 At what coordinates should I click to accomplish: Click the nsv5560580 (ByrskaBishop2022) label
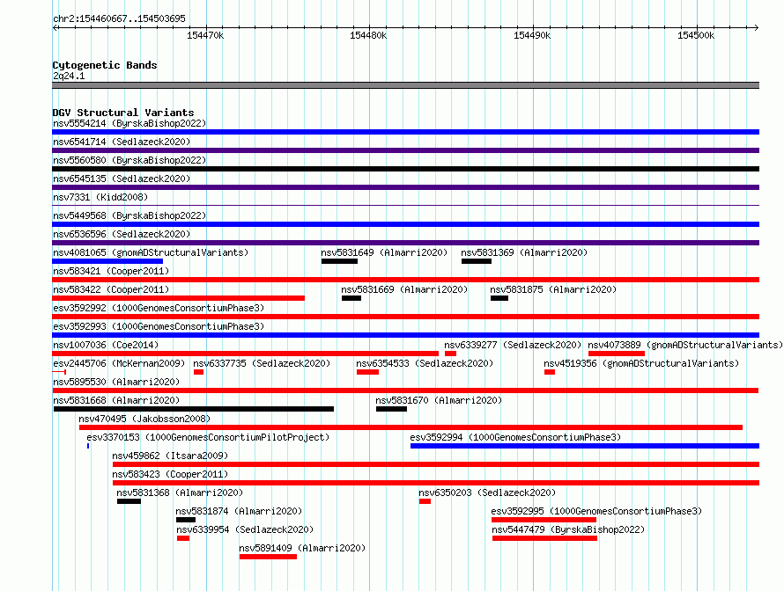(129, 160)
